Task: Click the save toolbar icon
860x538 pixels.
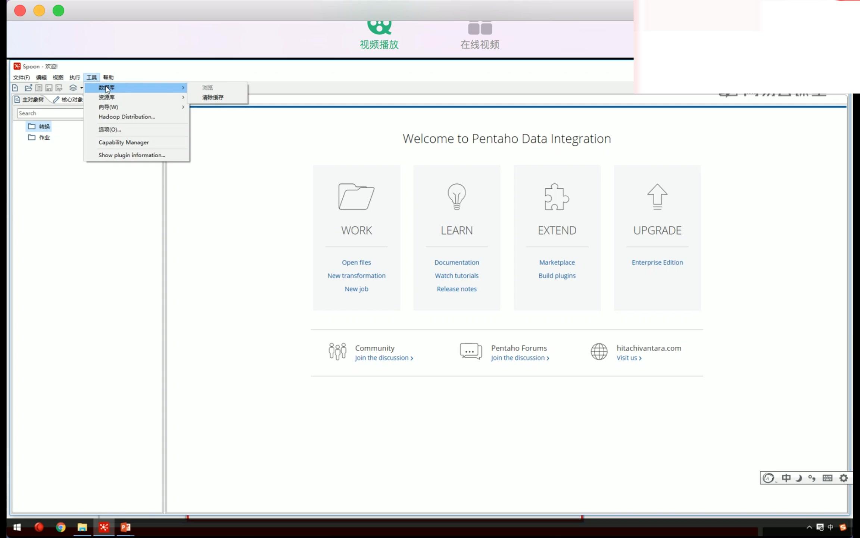Action: pos(49,88)
